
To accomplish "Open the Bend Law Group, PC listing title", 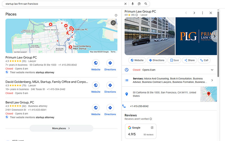I will (x=20, y=103).
